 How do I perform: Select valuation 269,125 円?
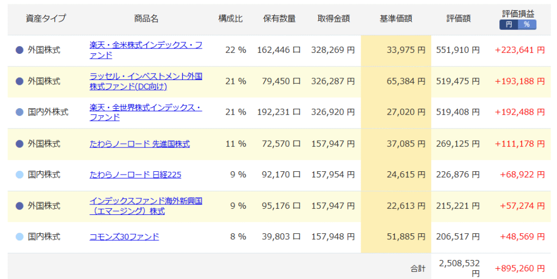pyautogui.click(x=458, y=144)
